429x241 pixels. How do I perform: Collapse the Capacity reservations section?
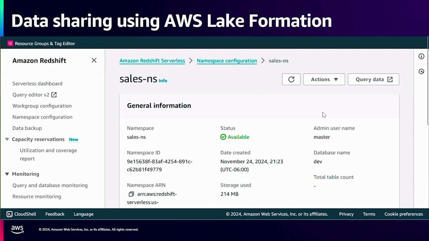point(7,139)
